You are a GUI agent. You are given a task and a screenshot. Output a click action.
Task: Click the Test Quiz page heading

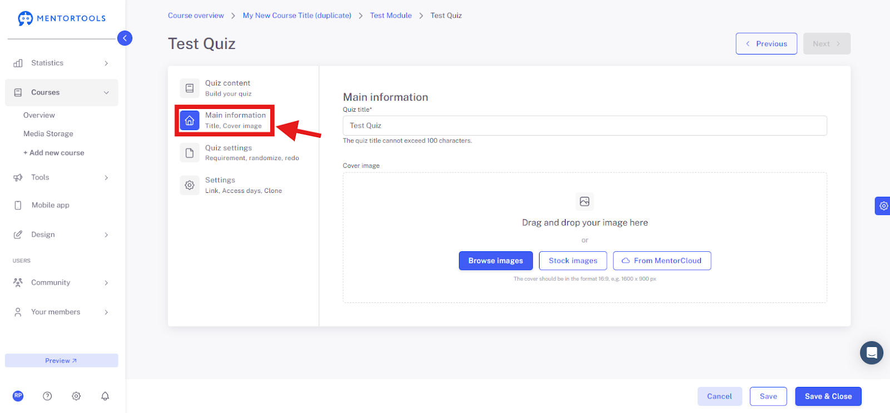[x=202, y=44]
